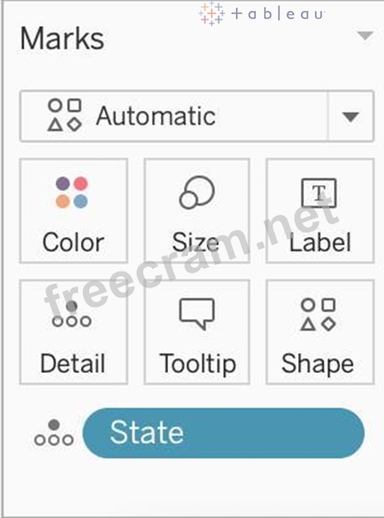This screenshot has height=518, width=384.
Task: Click the shapes icon beside Automatic
Action: click(65, 115)
